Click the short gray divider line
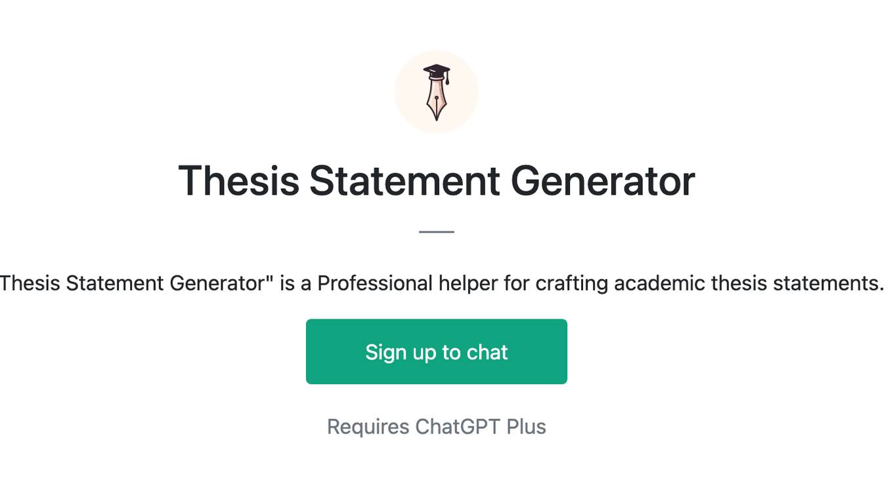This screenshot has height=501, width=893. [x=437, y=231]
